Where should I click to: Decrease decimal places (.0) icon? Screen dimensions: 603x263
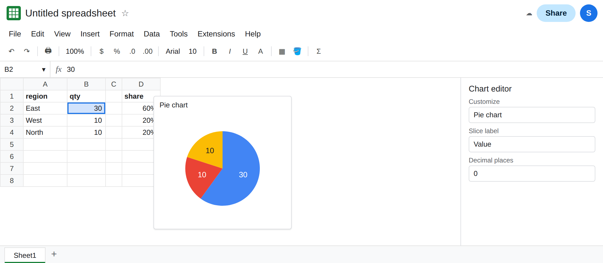(x=132, y=51)
